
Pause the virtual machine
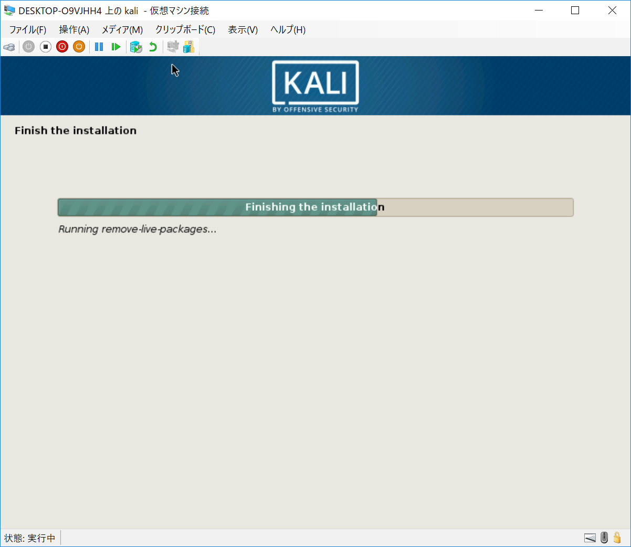[x=99, y=47]
